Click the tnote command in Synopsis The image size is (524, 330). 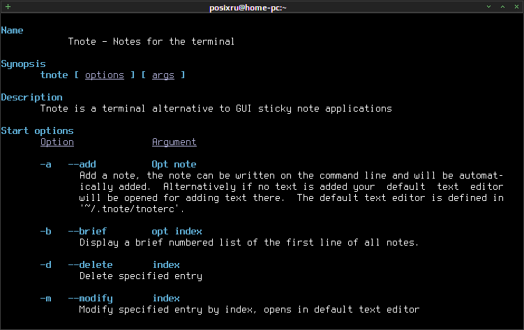click(54, 75)
